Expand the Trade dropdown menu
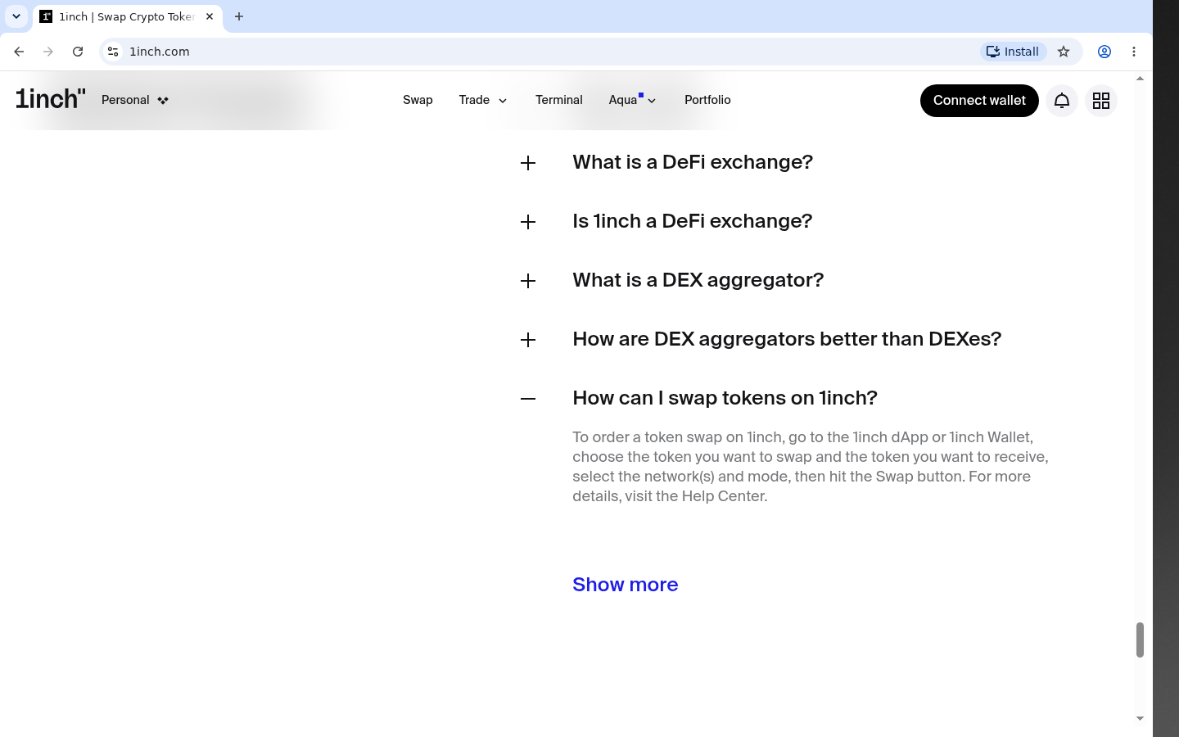 (x=483, y=100)
